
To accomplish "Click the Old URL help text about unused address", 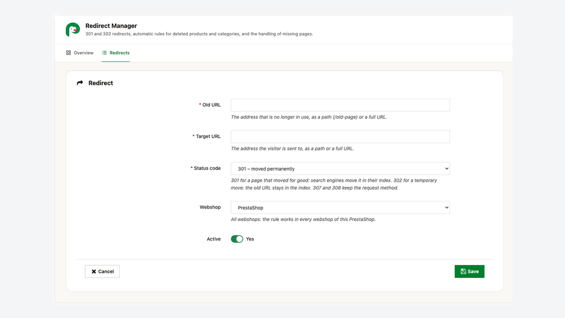I will click(x=309, y=117).
